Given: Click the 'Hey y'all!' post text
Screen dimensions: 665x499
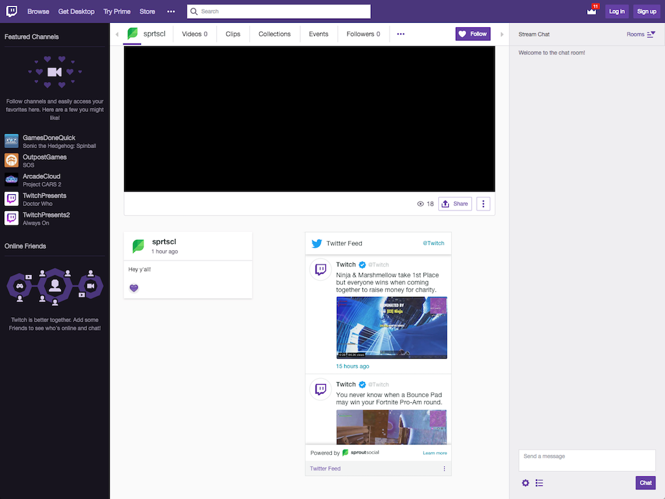Looking at the screenshot, I should 140,270.
